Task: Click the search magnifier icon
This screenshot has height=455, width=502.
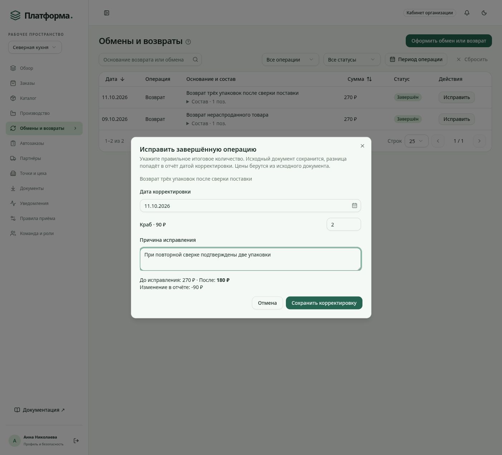Action: coord(195,59)
